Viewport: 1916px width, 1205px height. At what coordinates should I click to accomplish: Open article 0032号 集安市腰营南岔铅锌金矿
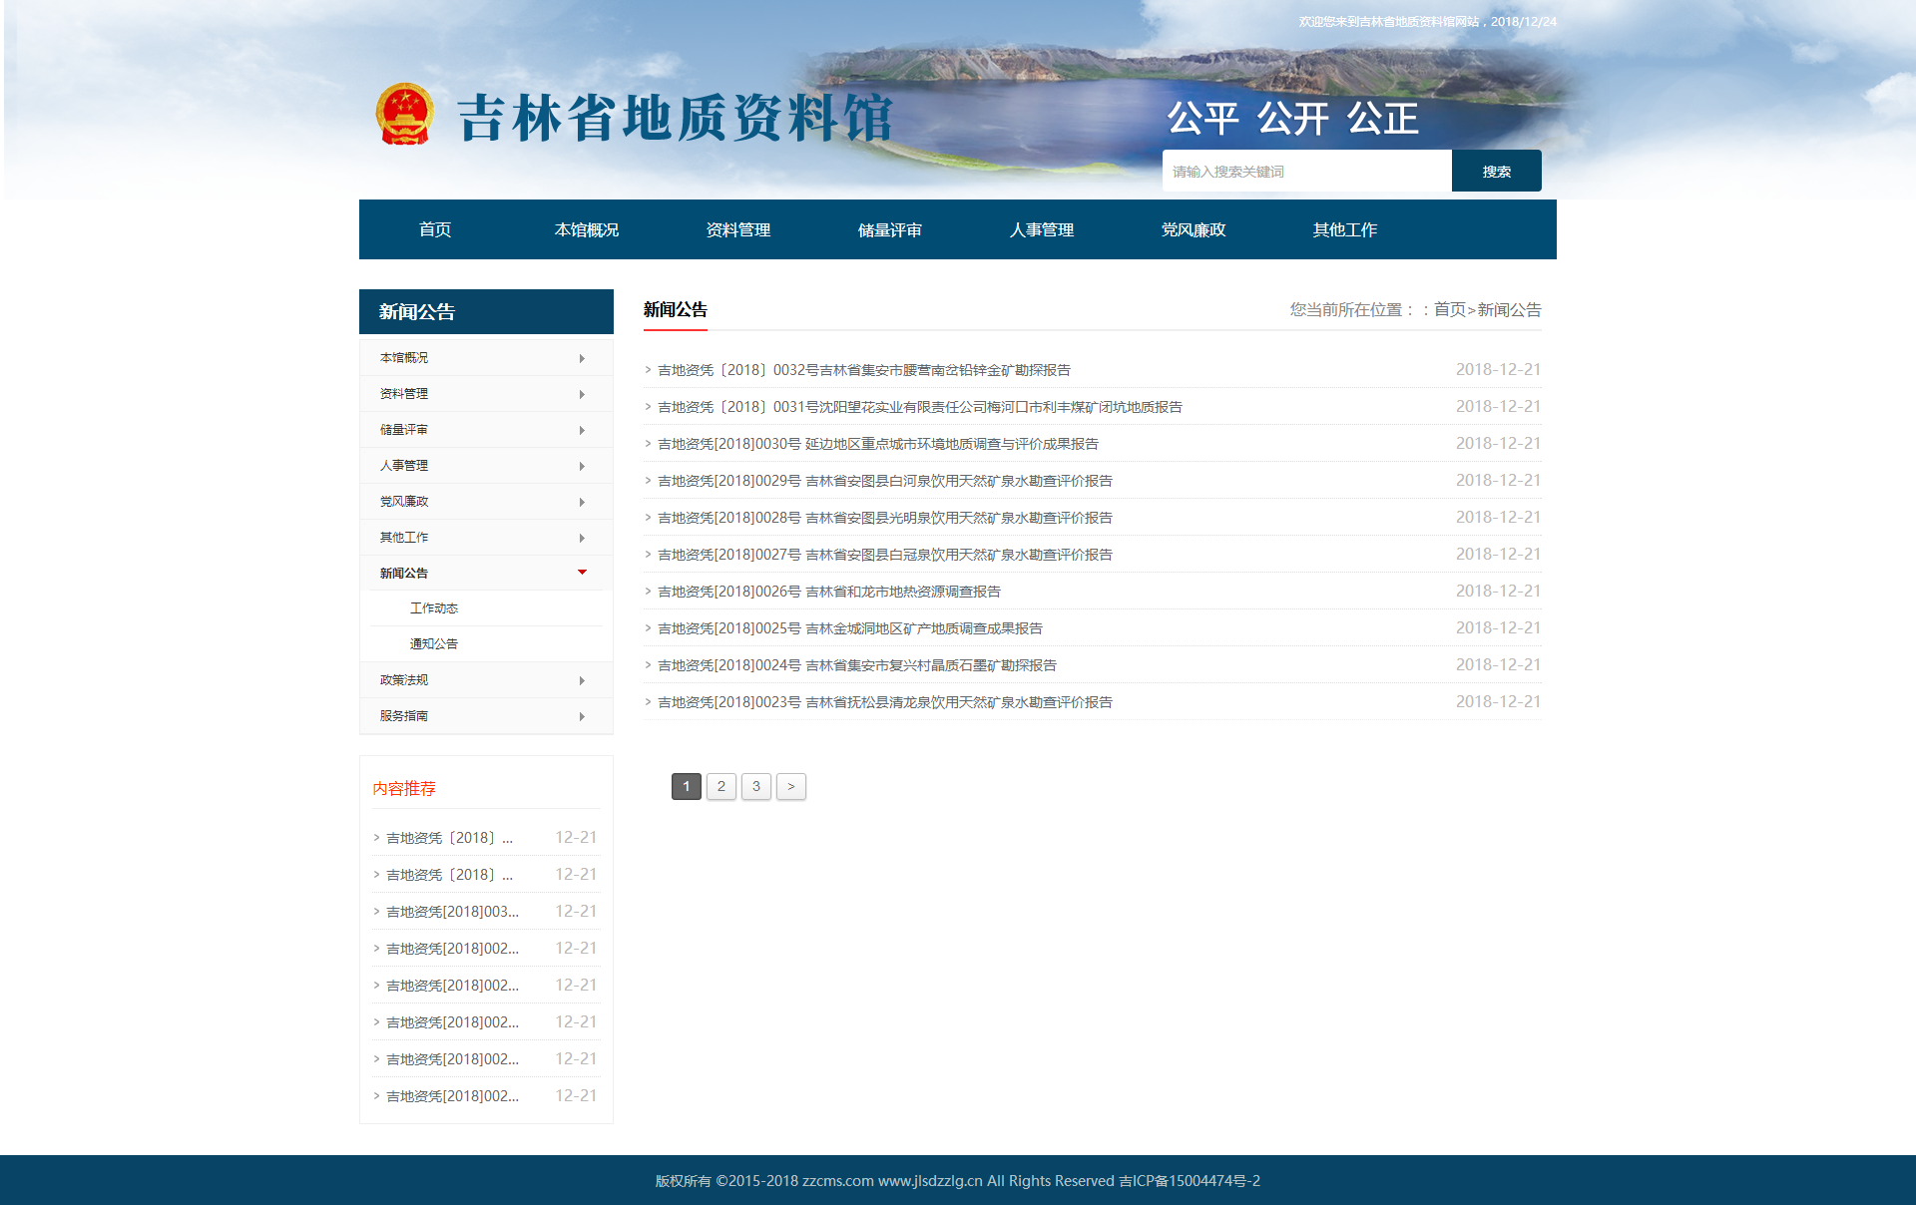click(864, 370)
